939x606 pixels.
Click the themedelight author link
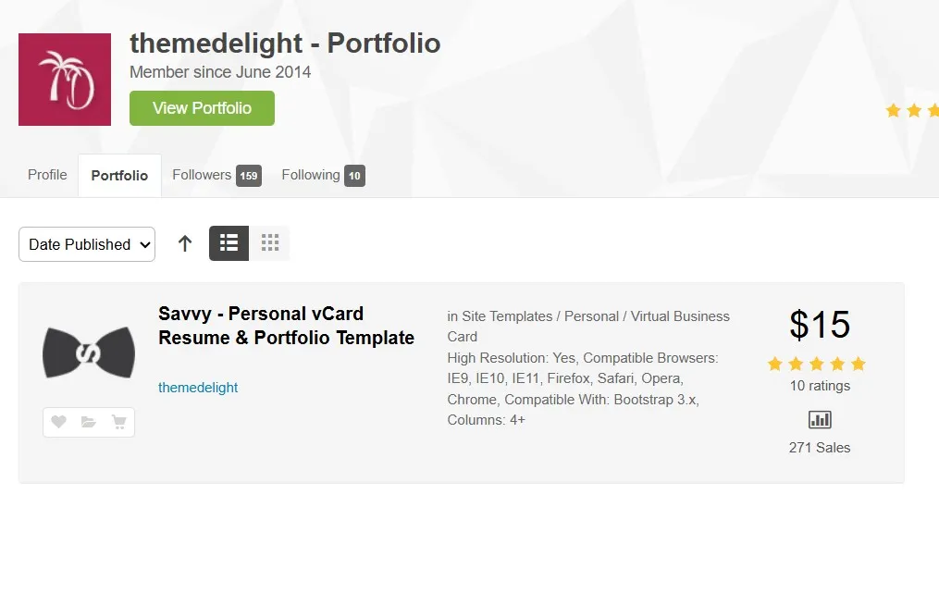coord(198,388)
